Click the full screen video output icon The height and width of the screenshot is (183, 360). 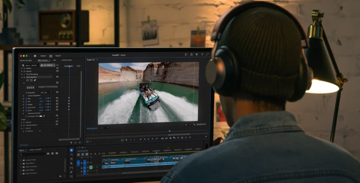coord(207,54)
